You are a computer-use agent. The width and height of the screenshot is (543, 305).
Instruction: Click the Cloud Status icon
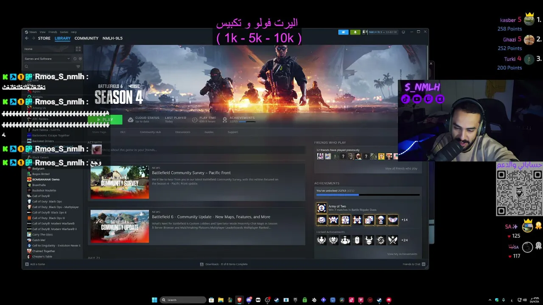point(130,119)
